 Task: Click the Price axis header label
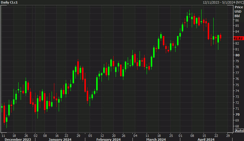point(239,7)
